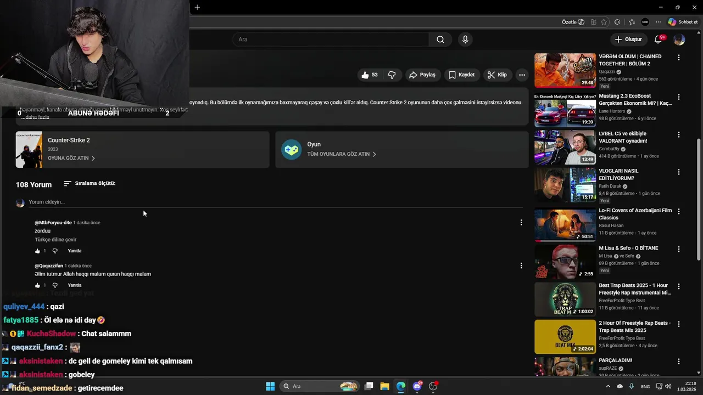Open Edge split screen icon

click(594, 22)
